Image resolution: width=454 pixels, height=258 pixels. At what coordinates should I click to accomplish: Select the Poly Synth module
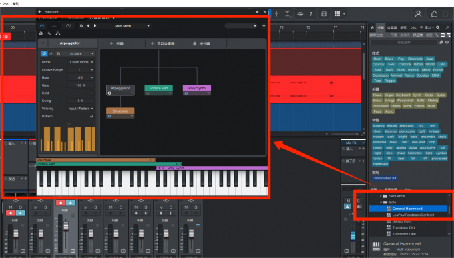(x=197, y=88)
